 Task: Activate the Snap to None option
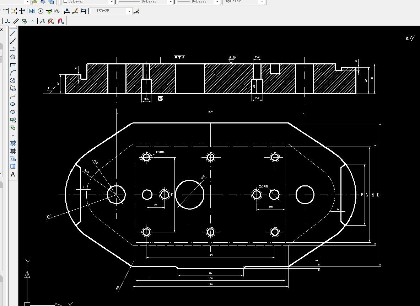(50, 21)
